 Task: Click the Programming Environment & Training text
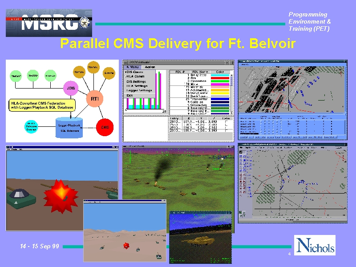tap(309, 21)
